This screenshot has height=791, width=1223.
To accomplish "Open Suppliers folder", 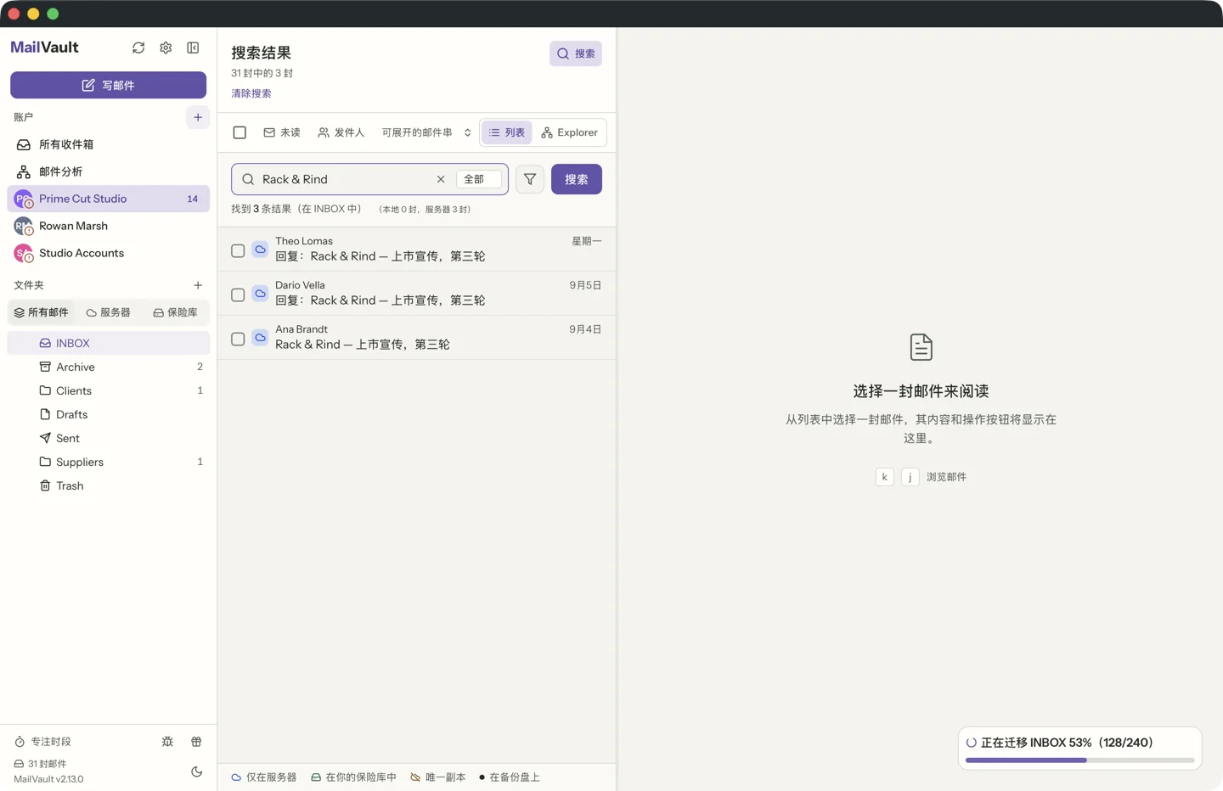I will (108, 462).
